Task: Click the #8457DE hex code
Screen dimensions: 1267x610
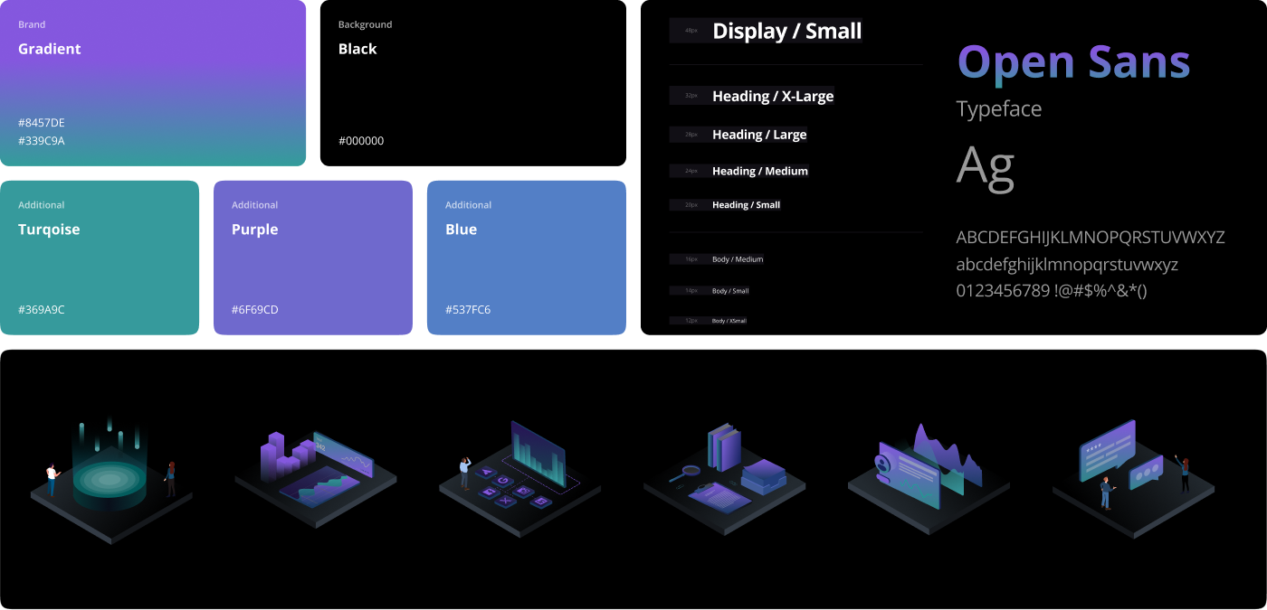Action: click(42, 123)
